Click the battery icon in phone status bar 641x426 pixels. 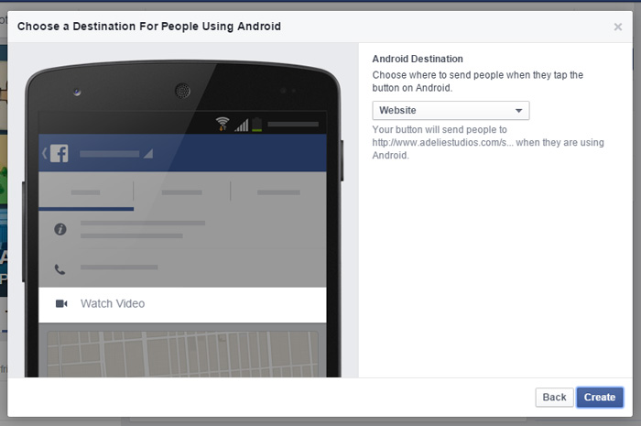[x=257, y=124]
